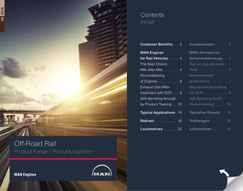This screenshot has width=243, height=191.
Task: Click the page-curl back arrow icon
Action: 224,173
